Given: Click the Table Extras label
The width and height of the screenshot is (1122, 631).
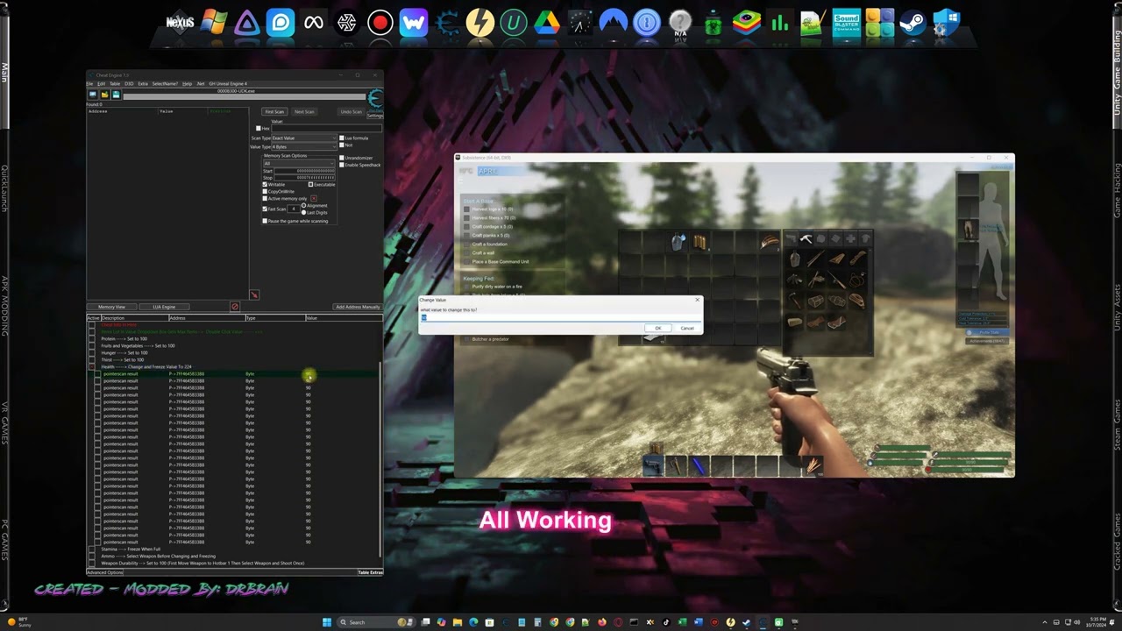Looking at the screenshot, I should tap(370, 572).
